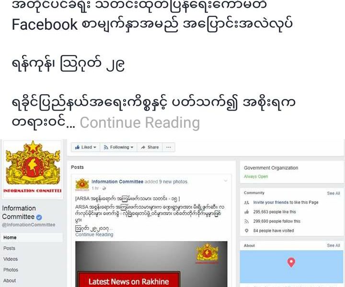Select Posts in the left sidebar
345x287 pixels.
(9, 248)
